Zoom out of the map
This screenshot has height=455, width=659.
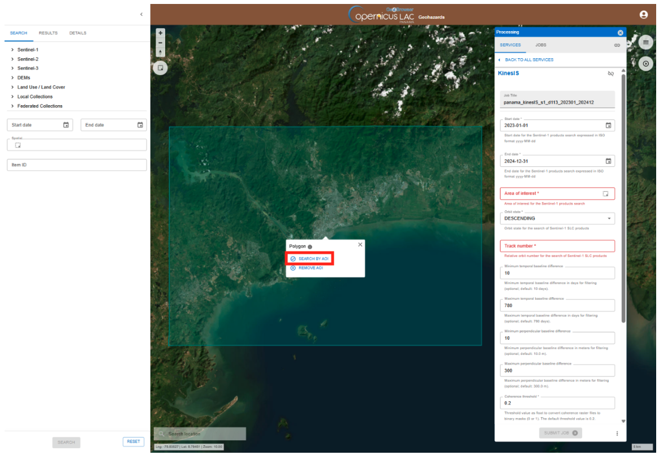(x=161, y=43)
